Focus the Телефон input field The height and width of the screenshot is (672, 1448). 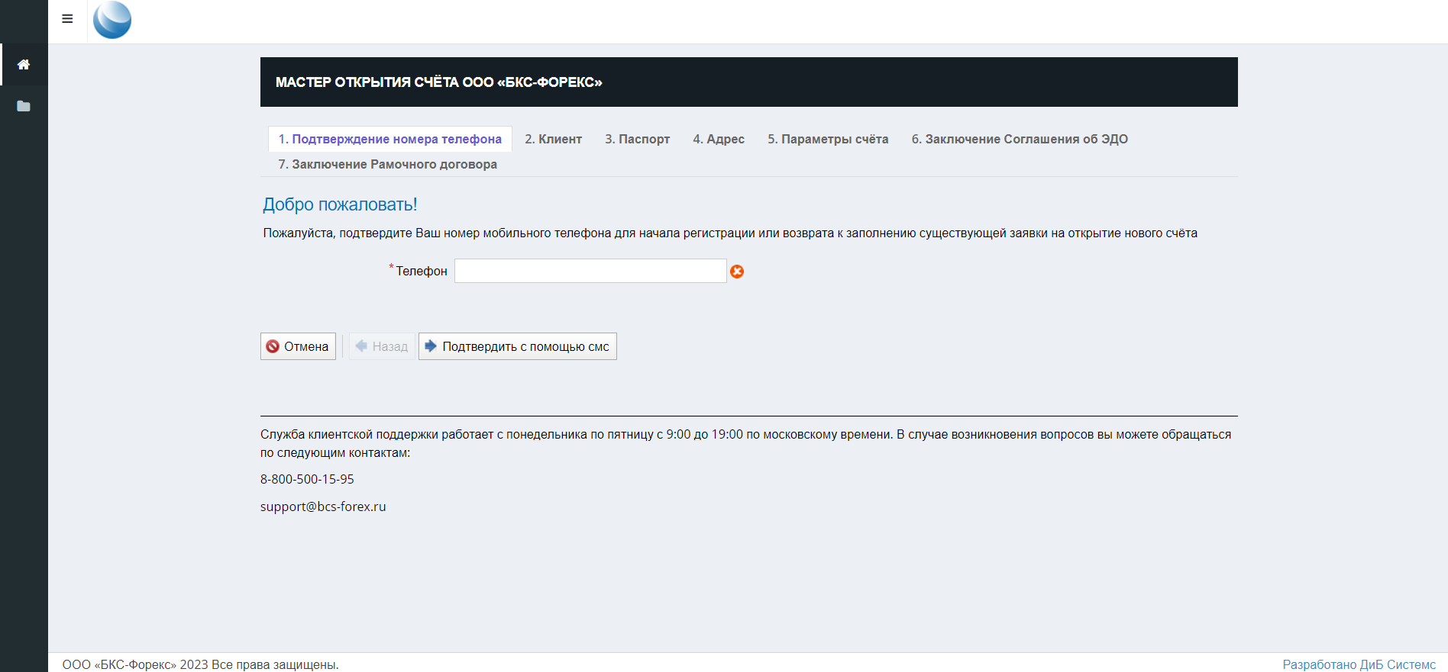click(x=590, y=271)
